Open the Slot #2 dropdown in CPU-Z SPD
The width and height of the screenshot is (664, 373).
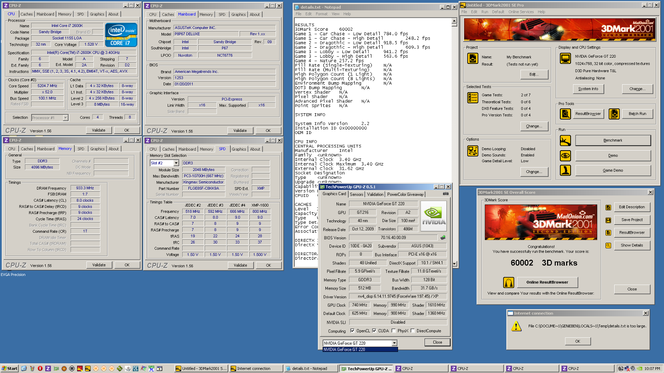point(176,163)
